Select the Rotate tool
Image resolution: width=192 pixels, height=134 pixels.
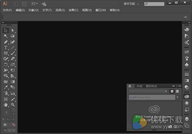(x=6, y=65)
